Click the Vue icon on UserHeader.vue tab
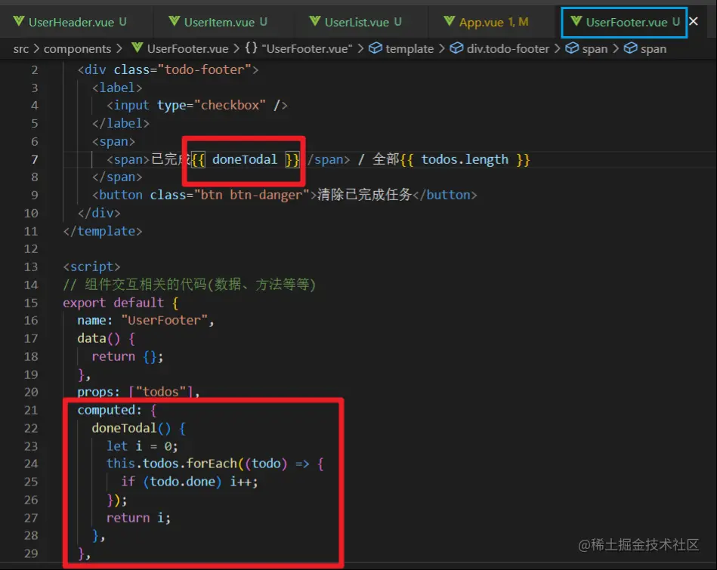717x570 pixels. pyautogui.click(x=18, y=21)
